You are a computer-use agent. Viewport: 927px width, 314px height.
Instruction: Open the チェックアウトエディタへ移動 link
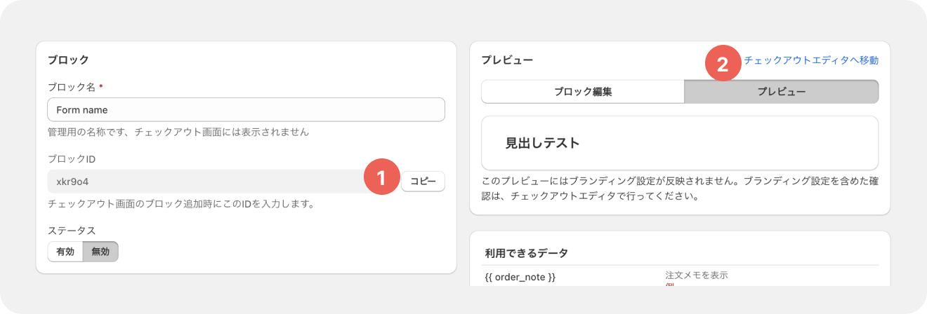tap(811, 60)
